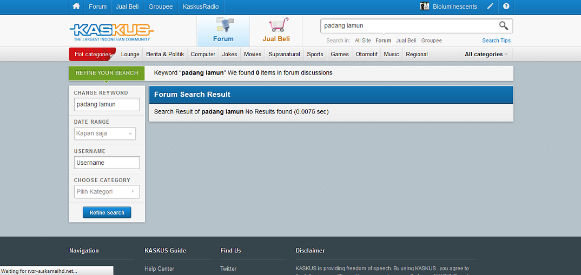Open the Supranatural category
Screen dimensions: 581x275
tap(284, 55)
